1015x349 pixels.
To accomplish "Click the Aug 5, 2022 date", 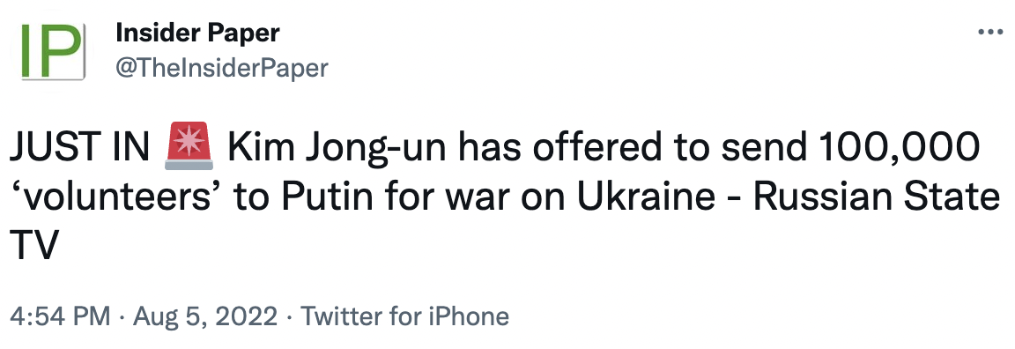I will click(x=204, y=316).
